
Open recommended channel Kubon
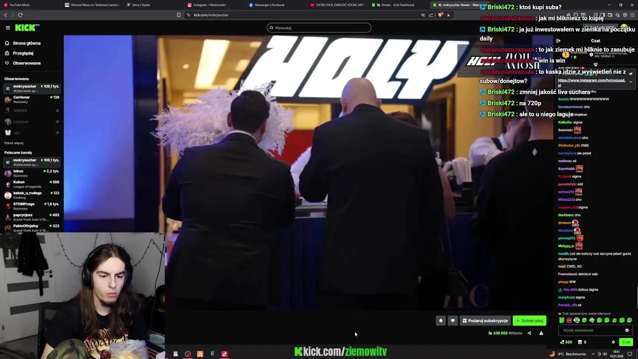(32, 184)
